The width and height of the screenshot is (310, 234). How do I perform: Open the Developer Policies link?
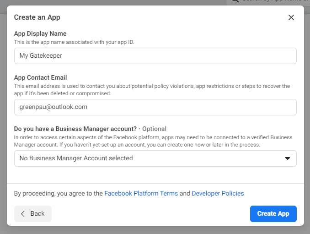[x=218, y=193]
